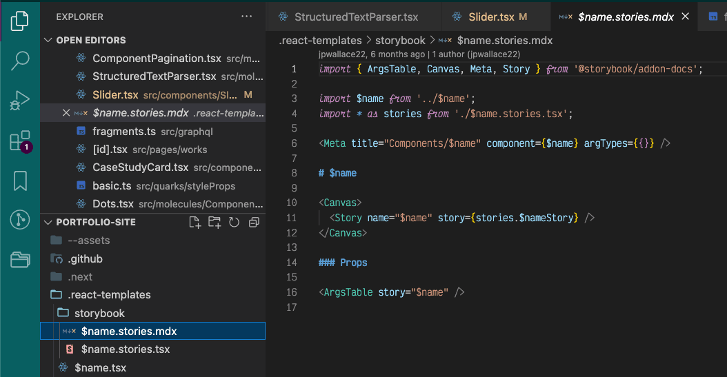The width and height of the screenshot is (727, 377).
Task: Open the Git source control icon
Action: pyautogui.click(x=19, y=220)
